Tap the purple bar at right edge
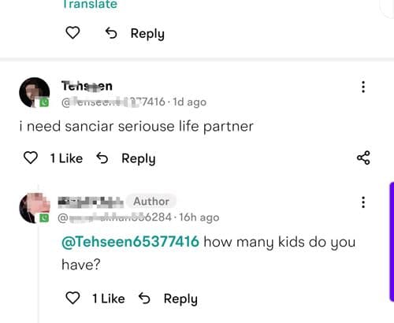 tap(392, 242)
